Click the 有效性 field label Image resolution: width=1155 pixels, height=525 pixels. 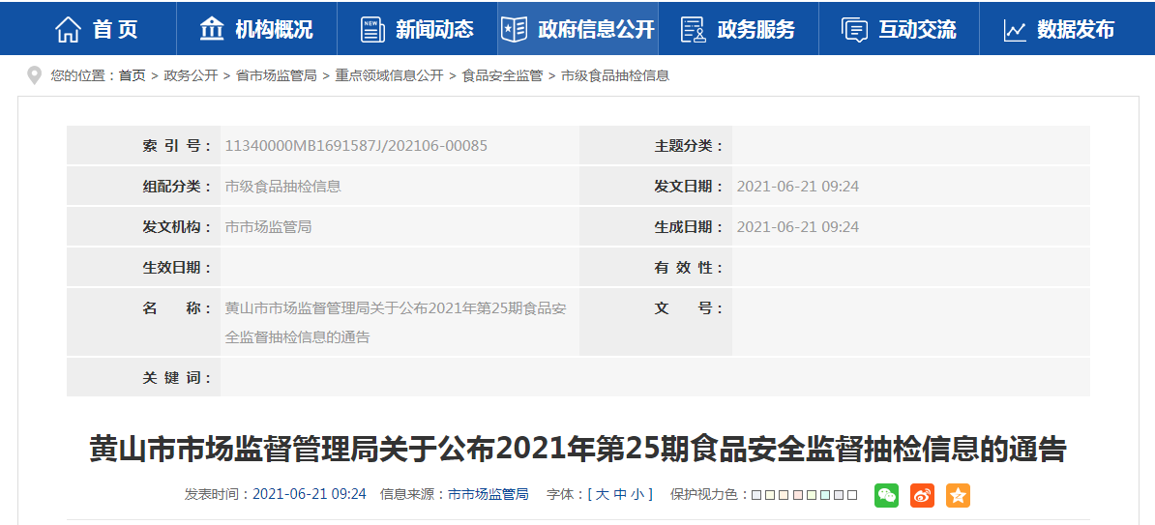(x=689, y=267)
